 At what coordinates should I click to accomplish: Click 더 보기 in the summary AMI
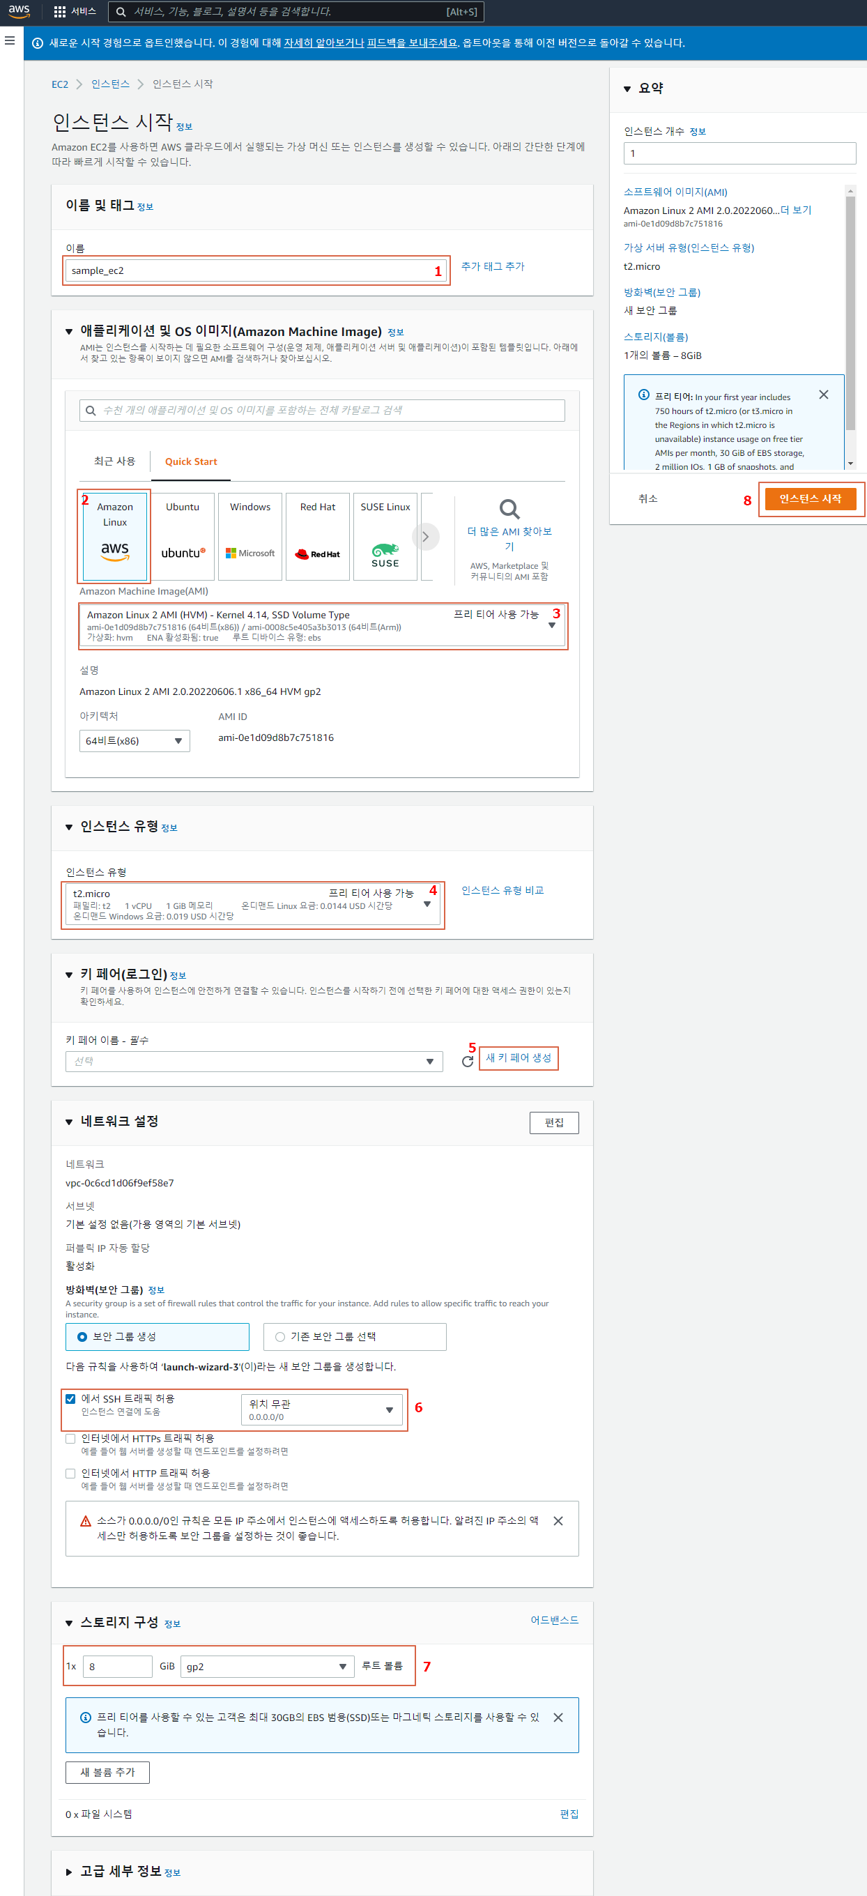click(796, 210)
